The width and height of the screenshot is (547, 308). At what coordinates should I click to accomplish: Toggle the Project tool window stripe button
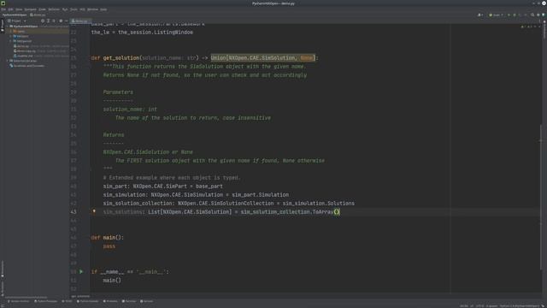point(2,26)
